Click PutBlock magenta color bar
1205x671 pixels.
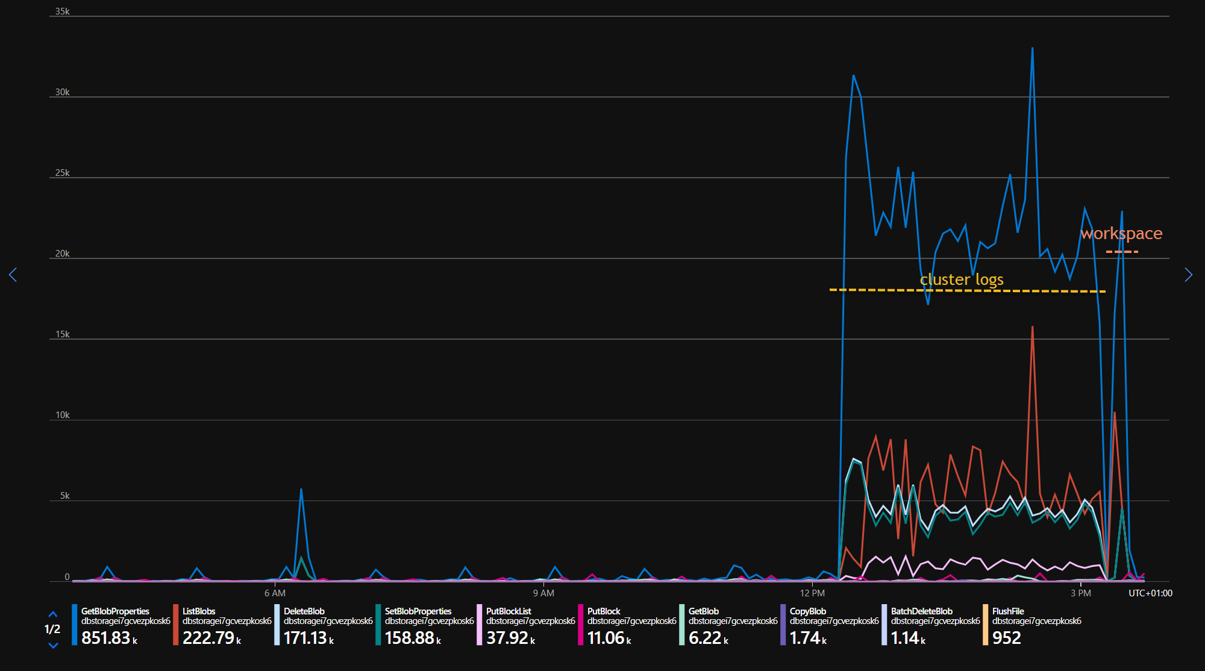580,625
